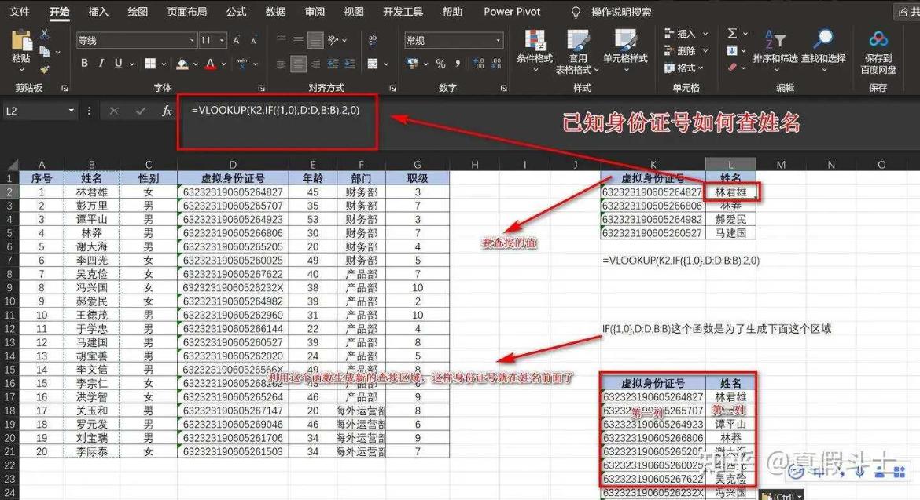Click the decrease decimal icon
Screen dimensions: 920x500
pyautogui.click(x=496, y=64)
